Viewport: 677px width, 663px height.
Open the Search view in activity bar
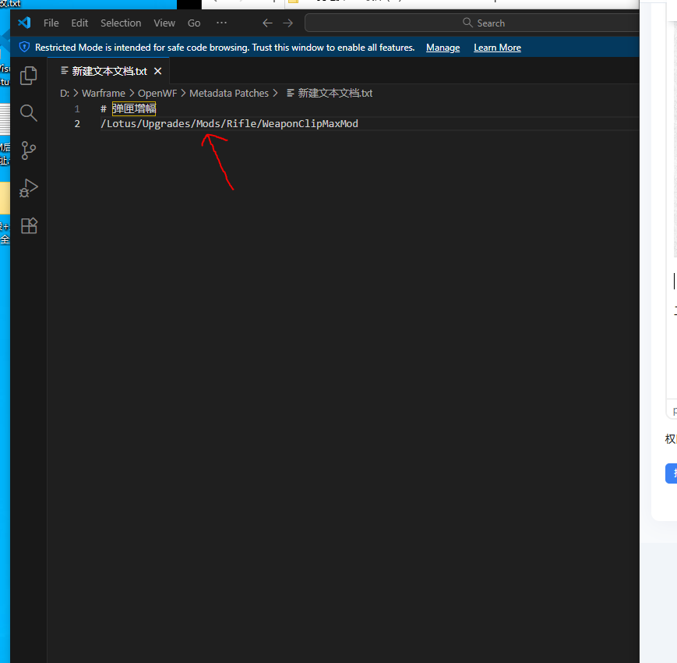29,113
